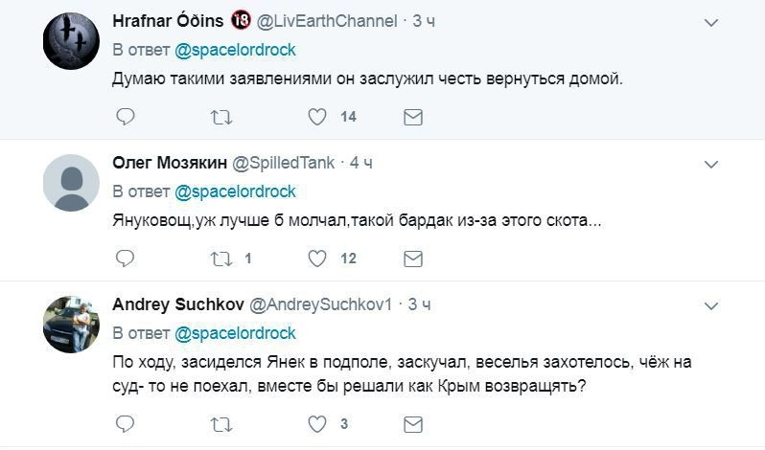Reply to Andrey Suchkov's tweet

(x=125, y=423)
